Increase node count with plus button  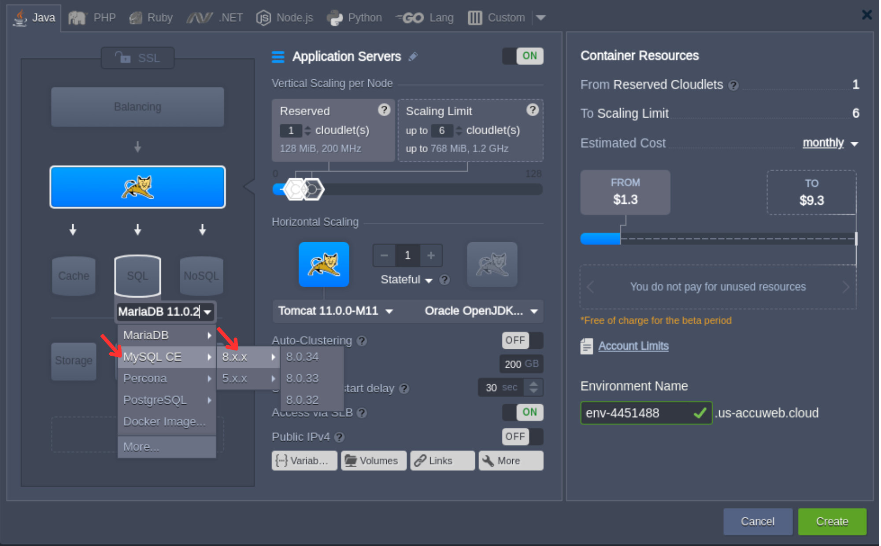(x=431, y=255)
